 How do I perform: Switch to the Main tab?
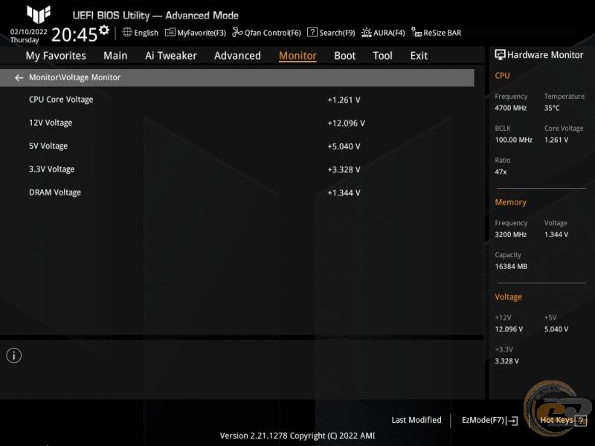pyautogui.click(x=115, y=56)
